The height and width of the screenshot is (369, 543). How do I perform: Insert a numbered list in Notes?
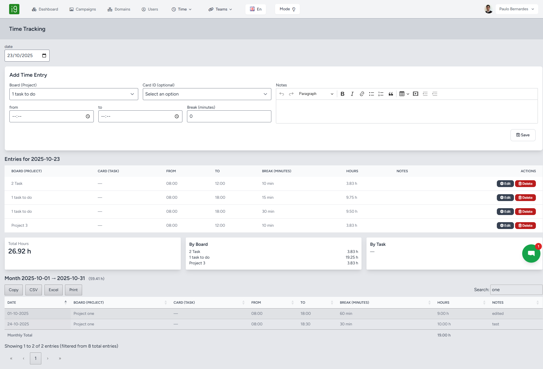[x=381, y=94]
